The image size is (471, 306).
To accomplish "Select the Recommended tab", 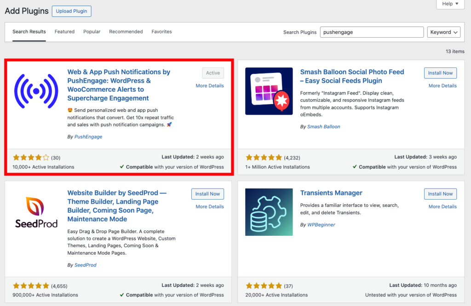I will 126,32.
